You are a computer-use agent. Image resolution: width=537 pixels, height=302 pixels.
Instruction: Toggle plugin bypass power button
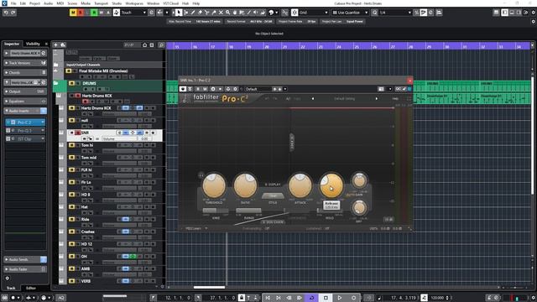[x=183, y=89]
